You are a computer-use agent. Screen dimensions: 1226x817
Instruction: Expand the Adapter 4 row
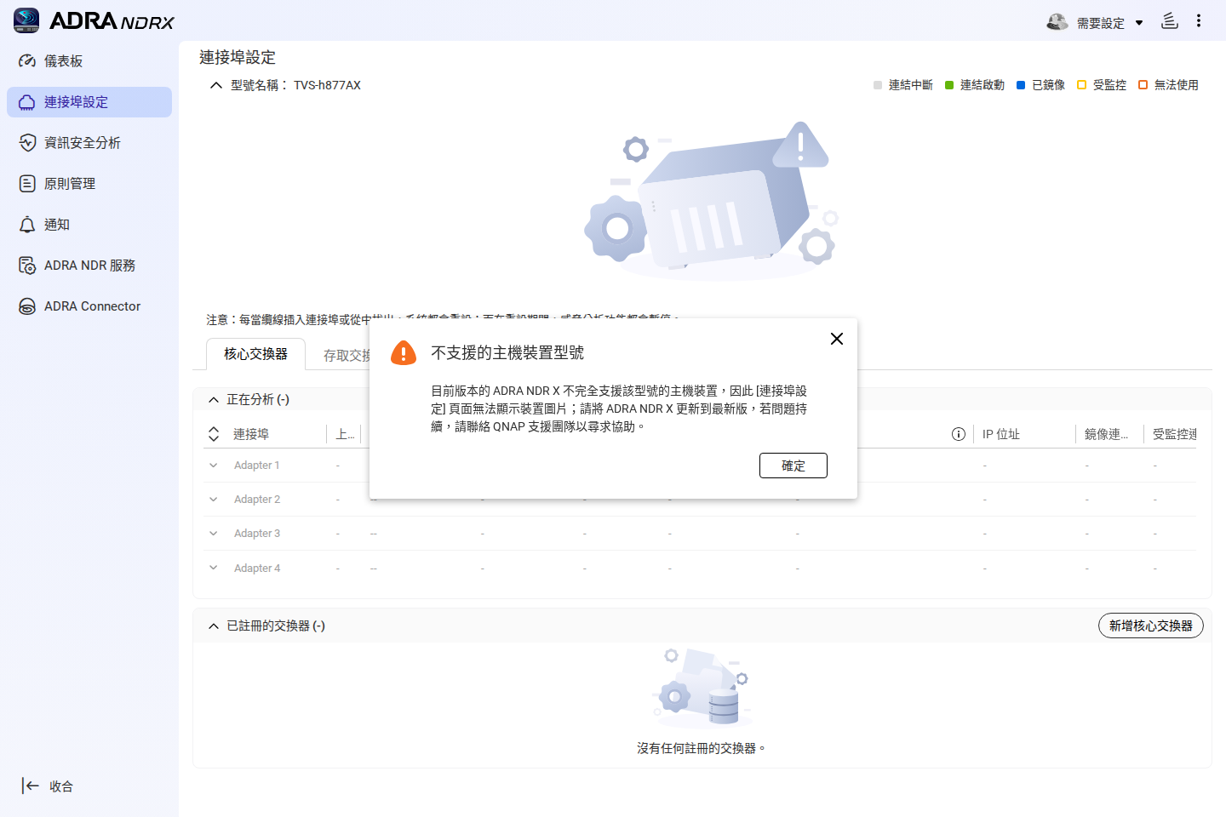(x=214, y=568)
